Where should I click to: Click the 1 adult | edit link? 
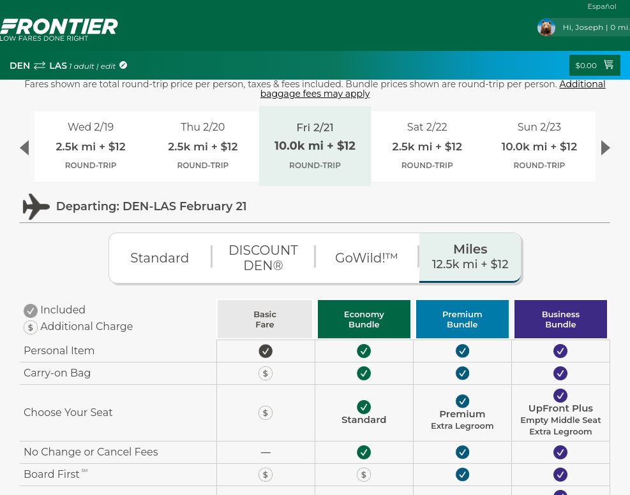point(93,66)
